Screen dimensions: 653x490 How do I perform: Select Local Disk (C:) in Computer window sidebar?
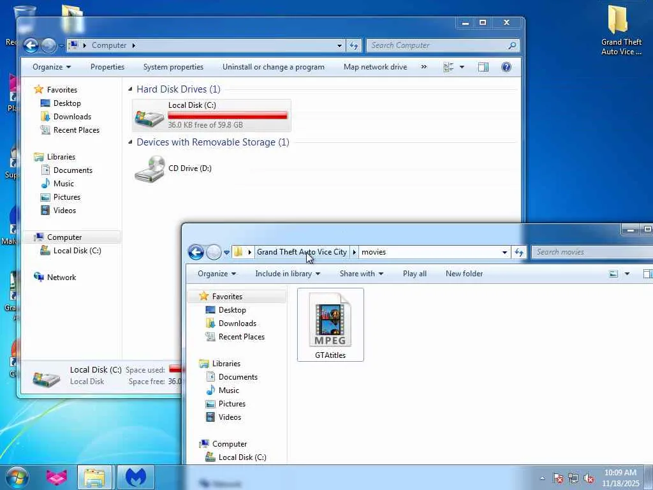[77, 251]
